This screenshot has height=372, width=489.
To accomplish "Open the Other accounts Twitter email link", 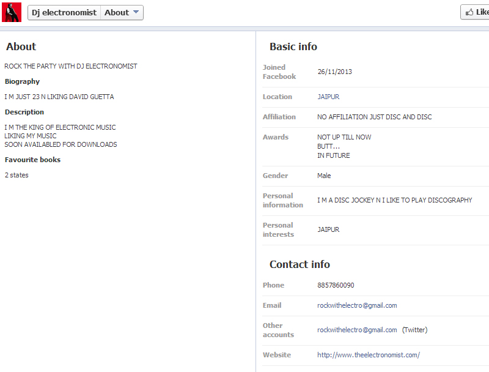I will click(357, 330).
